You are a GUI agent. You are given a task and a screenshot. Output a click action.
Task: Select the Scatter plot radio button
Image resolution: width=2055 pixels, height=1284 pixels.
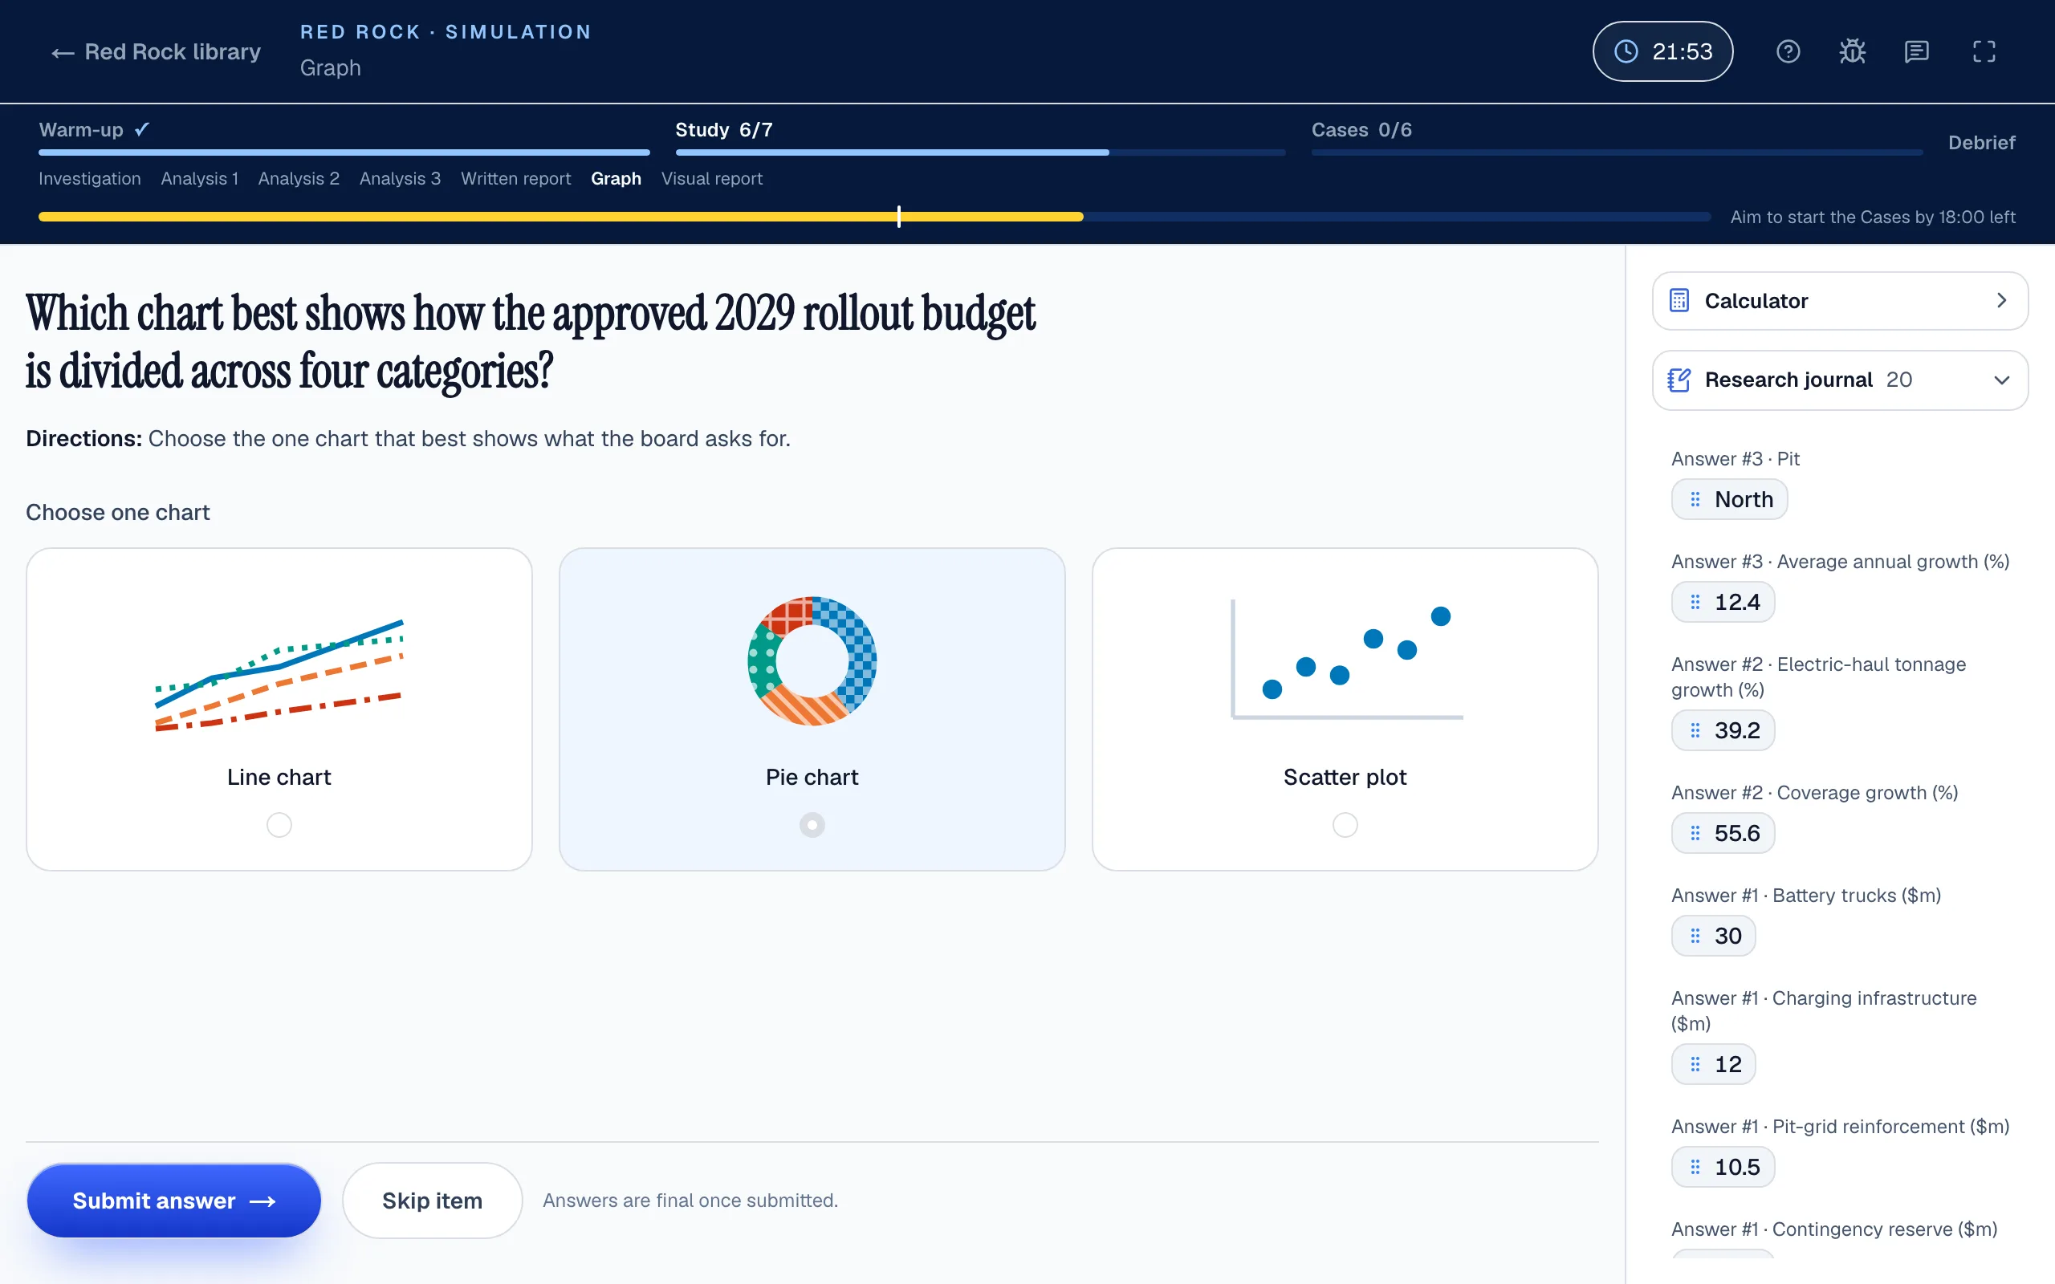1345,825
